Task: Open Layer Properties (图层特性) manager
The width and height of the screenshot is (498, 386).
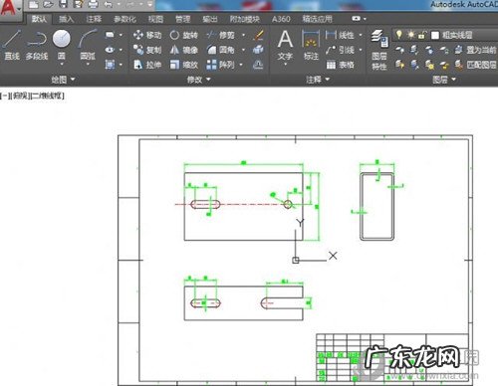Action: coord(379,50)
